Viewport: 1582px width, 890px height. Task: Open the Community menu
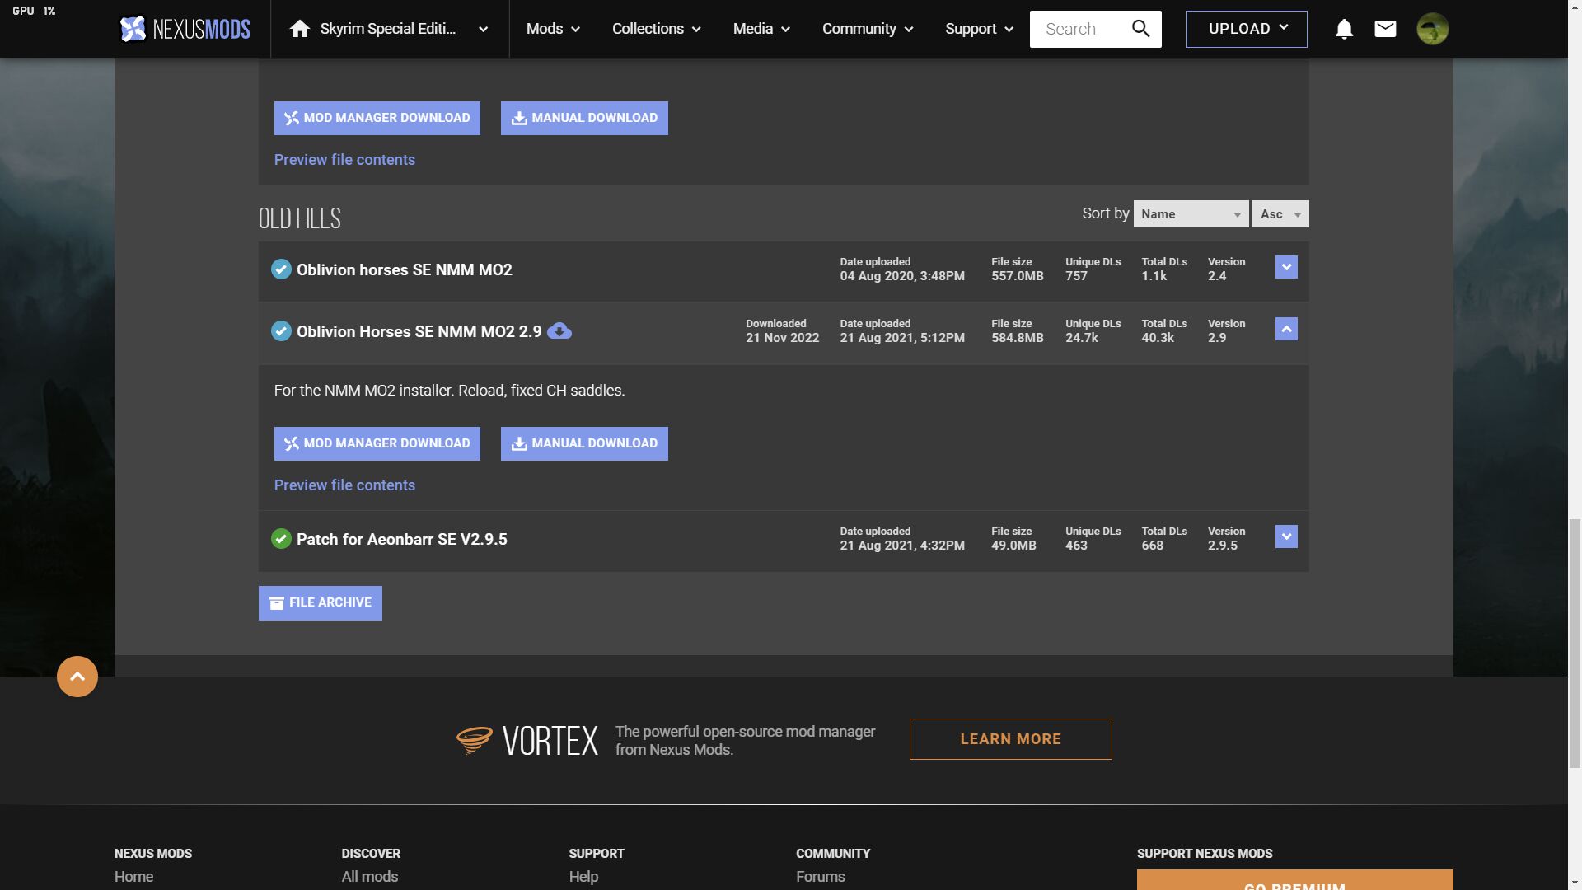[868, 29]
